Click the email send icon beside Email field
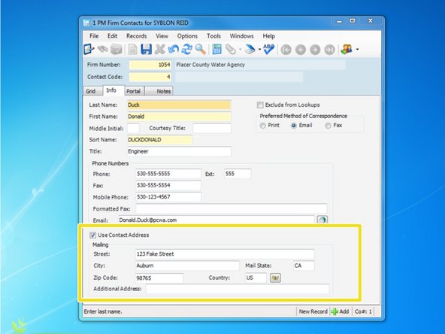 pos(322,220)
